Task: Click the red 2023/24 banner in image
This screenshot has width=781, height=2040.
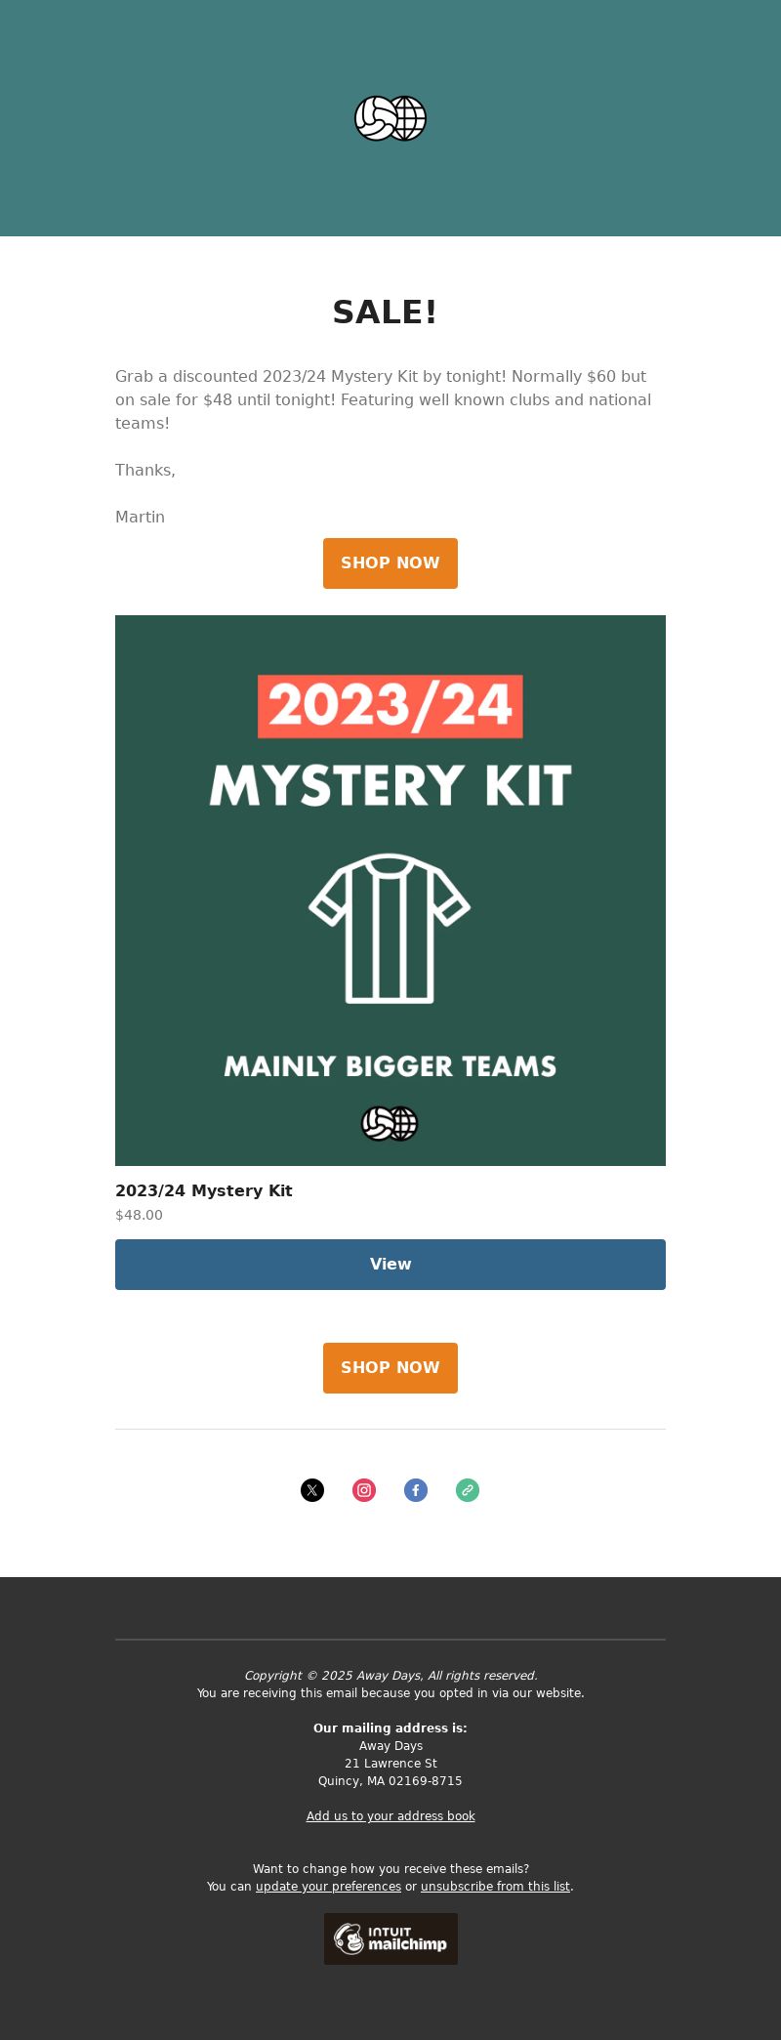Action: pyautogui.click(x=390, y=706)
